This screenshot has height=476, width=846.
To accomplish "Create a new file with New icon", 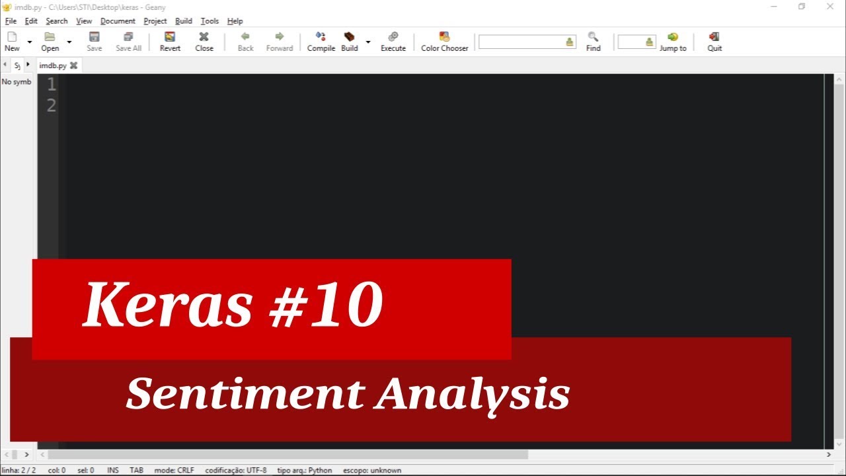I will click(12, 41).
